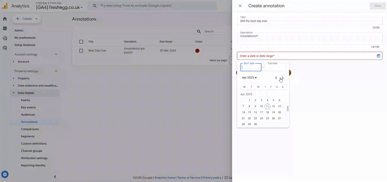Viewport: 387px width, 182px height.
Task: Open the Terms of Service link
Action: [x=189, y=178]
